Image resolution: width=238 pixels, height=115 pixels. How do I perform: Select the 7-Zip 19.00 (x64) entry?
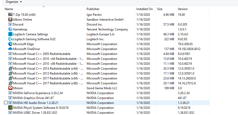24,15
